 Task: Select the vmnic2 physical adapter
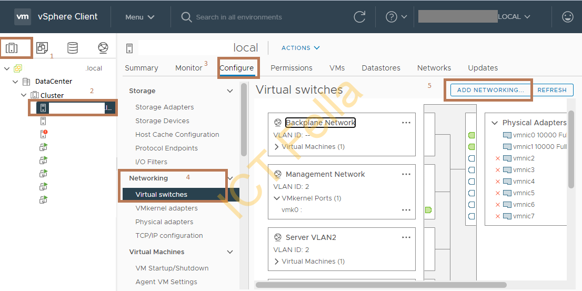[518, 158]
